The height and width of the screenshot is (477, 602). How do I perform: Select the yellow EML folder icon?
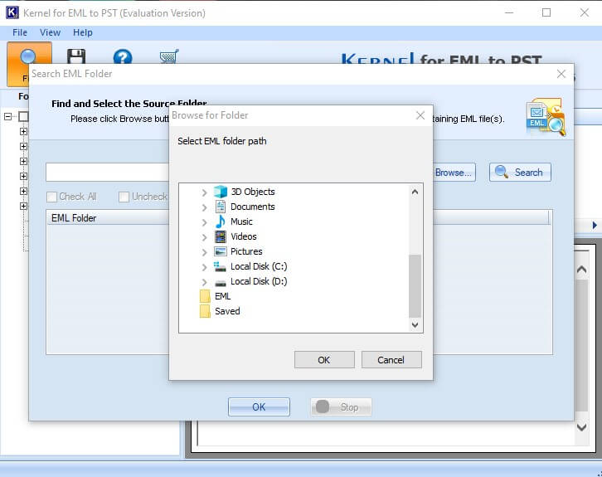205,296
